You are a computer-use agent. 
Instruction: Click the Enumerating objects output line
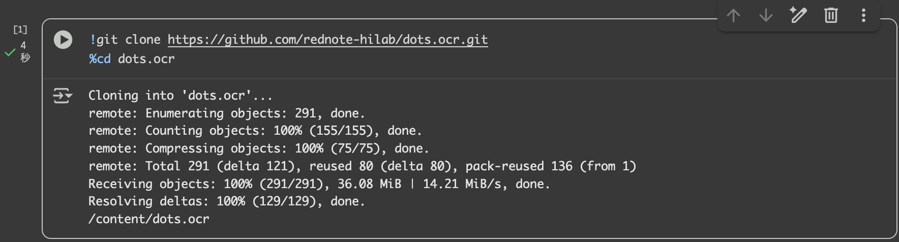coord(226,113)
